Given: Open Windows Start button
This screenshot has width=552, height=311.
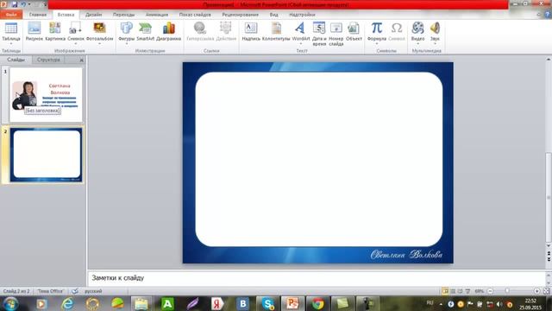Looking at the screenshot, I should (10, 303).
